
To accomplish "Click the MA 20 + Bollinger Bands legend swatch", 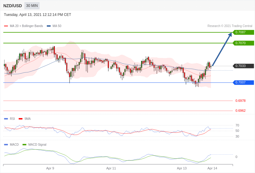I will [6, 26].
